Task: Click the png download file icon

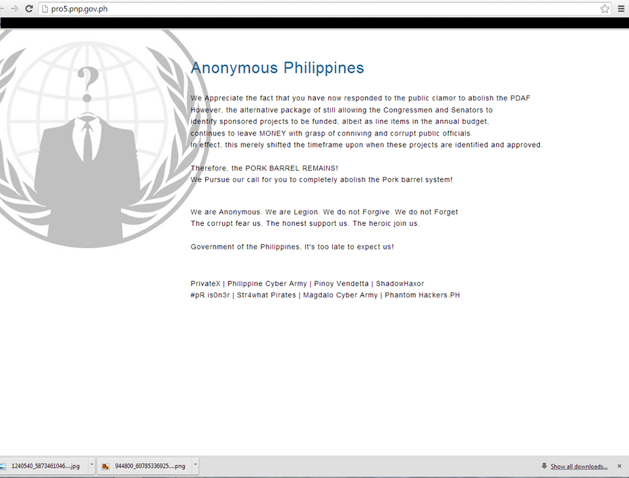Action: (x=105, y=466)
